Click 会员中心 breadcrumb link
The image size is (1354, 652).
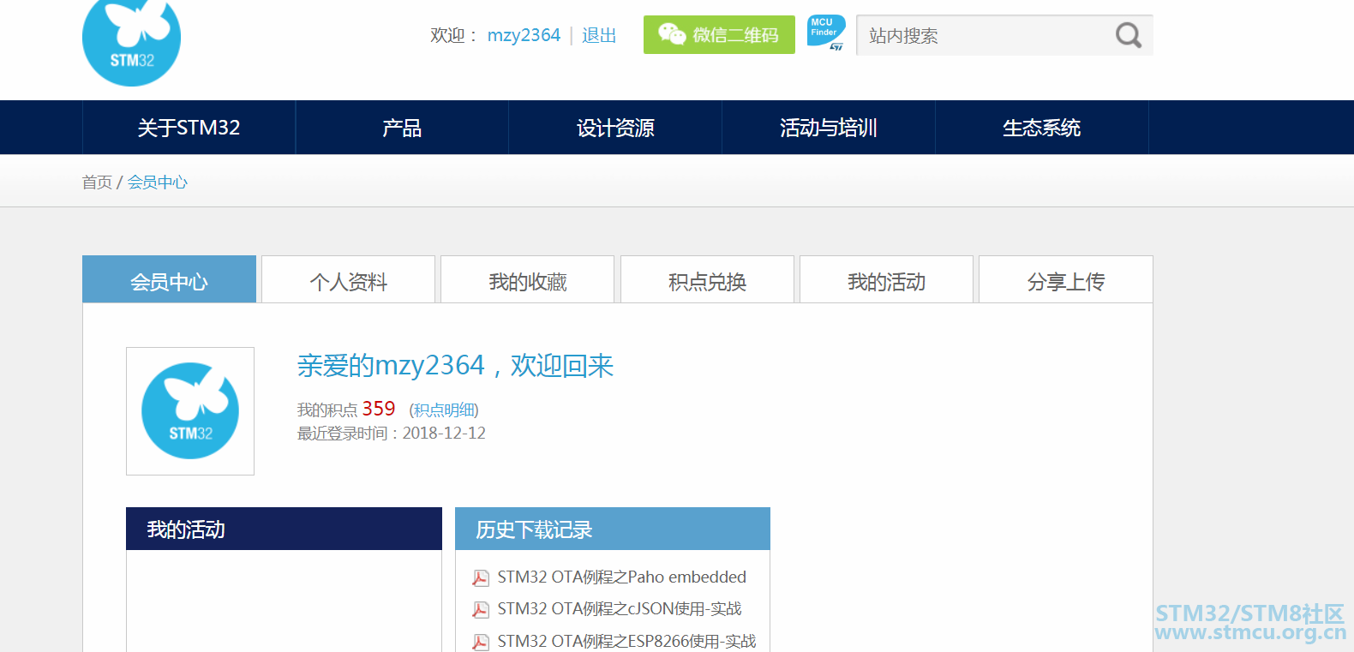158,182
